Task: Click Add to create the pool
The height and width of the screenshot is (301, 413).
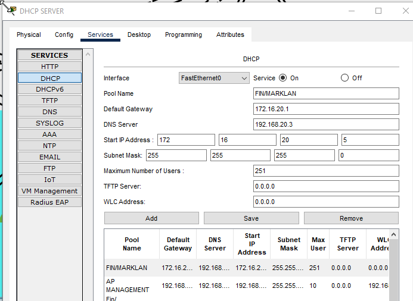Action: coord(151,218)
